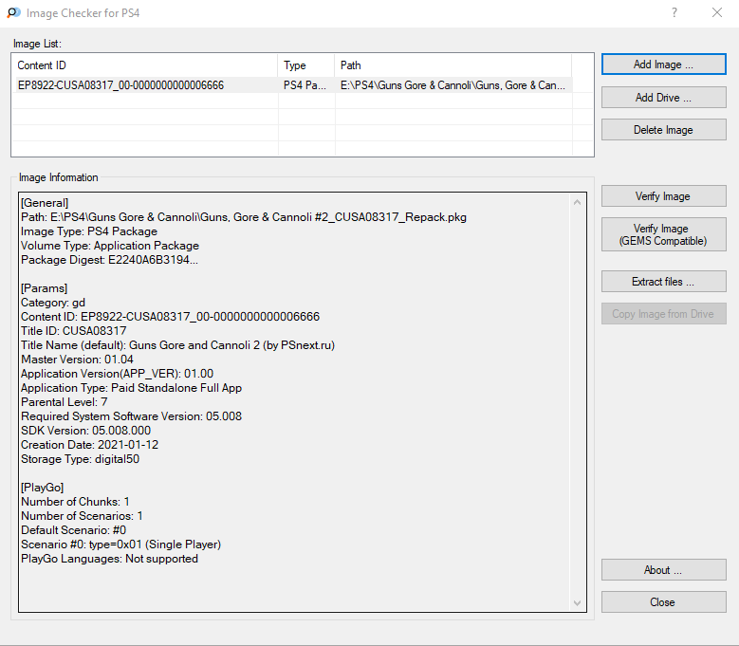Screen dimensions: 739x646
Task: Sort by Content ID column header
Action: tap(146, 65)
